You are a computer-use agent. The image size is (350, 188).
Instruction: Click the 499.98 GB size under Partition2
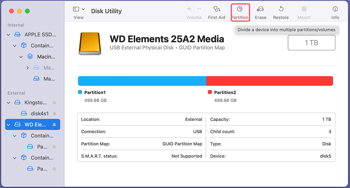[x=225, y=100]
